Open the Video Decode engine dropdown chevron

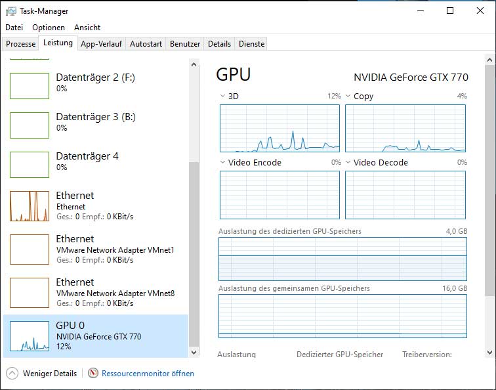[348, 162]
